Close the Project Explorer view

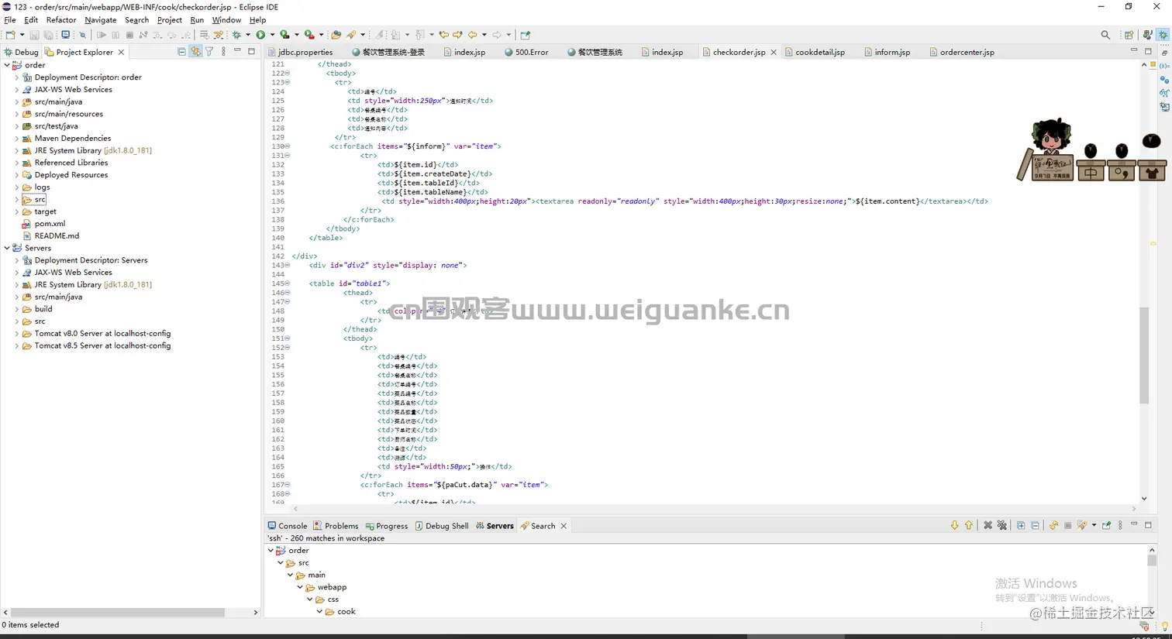pyautogui.click(x=121, y=52)
